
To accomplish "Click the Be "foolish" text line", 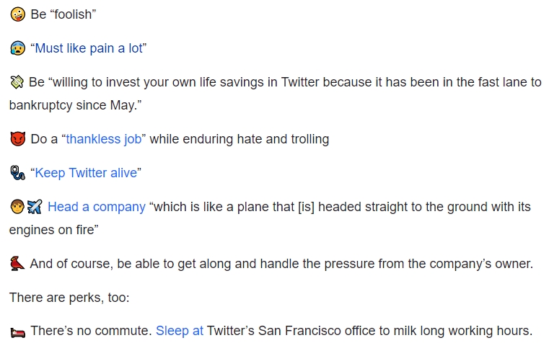I will pyautogui.click(x=63, y=14).
